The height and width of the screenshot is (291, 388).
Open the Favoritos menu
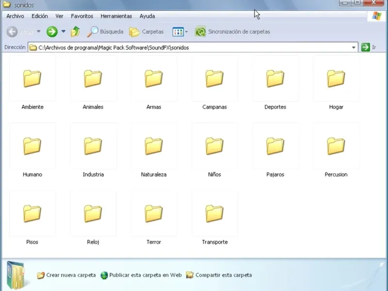coord(82,16)
